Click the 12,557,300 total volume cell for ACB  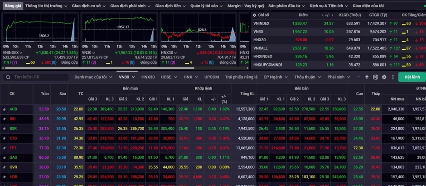coord(245,109)
